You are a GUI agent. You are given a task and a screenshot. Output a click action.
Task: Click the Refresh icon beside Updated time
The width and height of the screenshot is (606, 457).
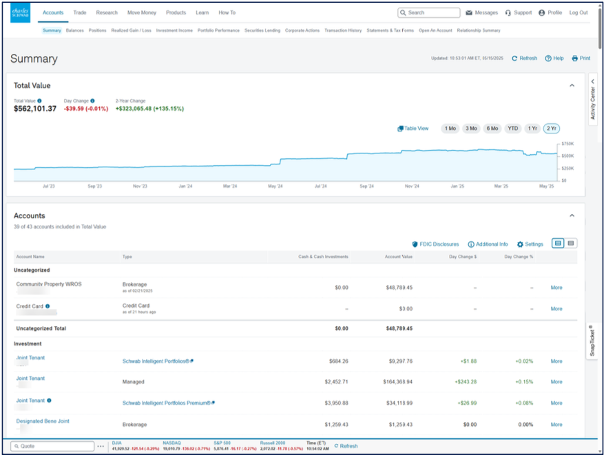tap(514, 59)
